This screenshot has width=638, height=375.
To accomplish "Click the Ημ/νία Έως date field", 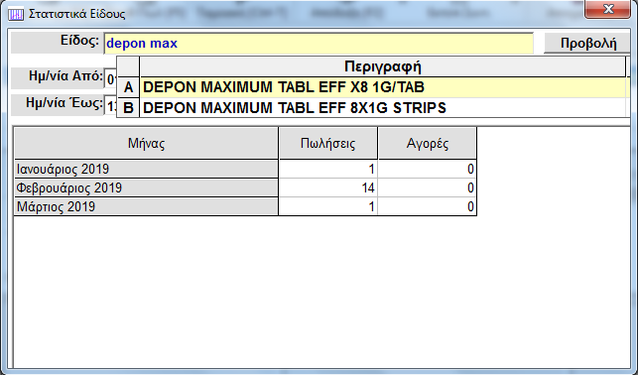I will coord(111,106).
